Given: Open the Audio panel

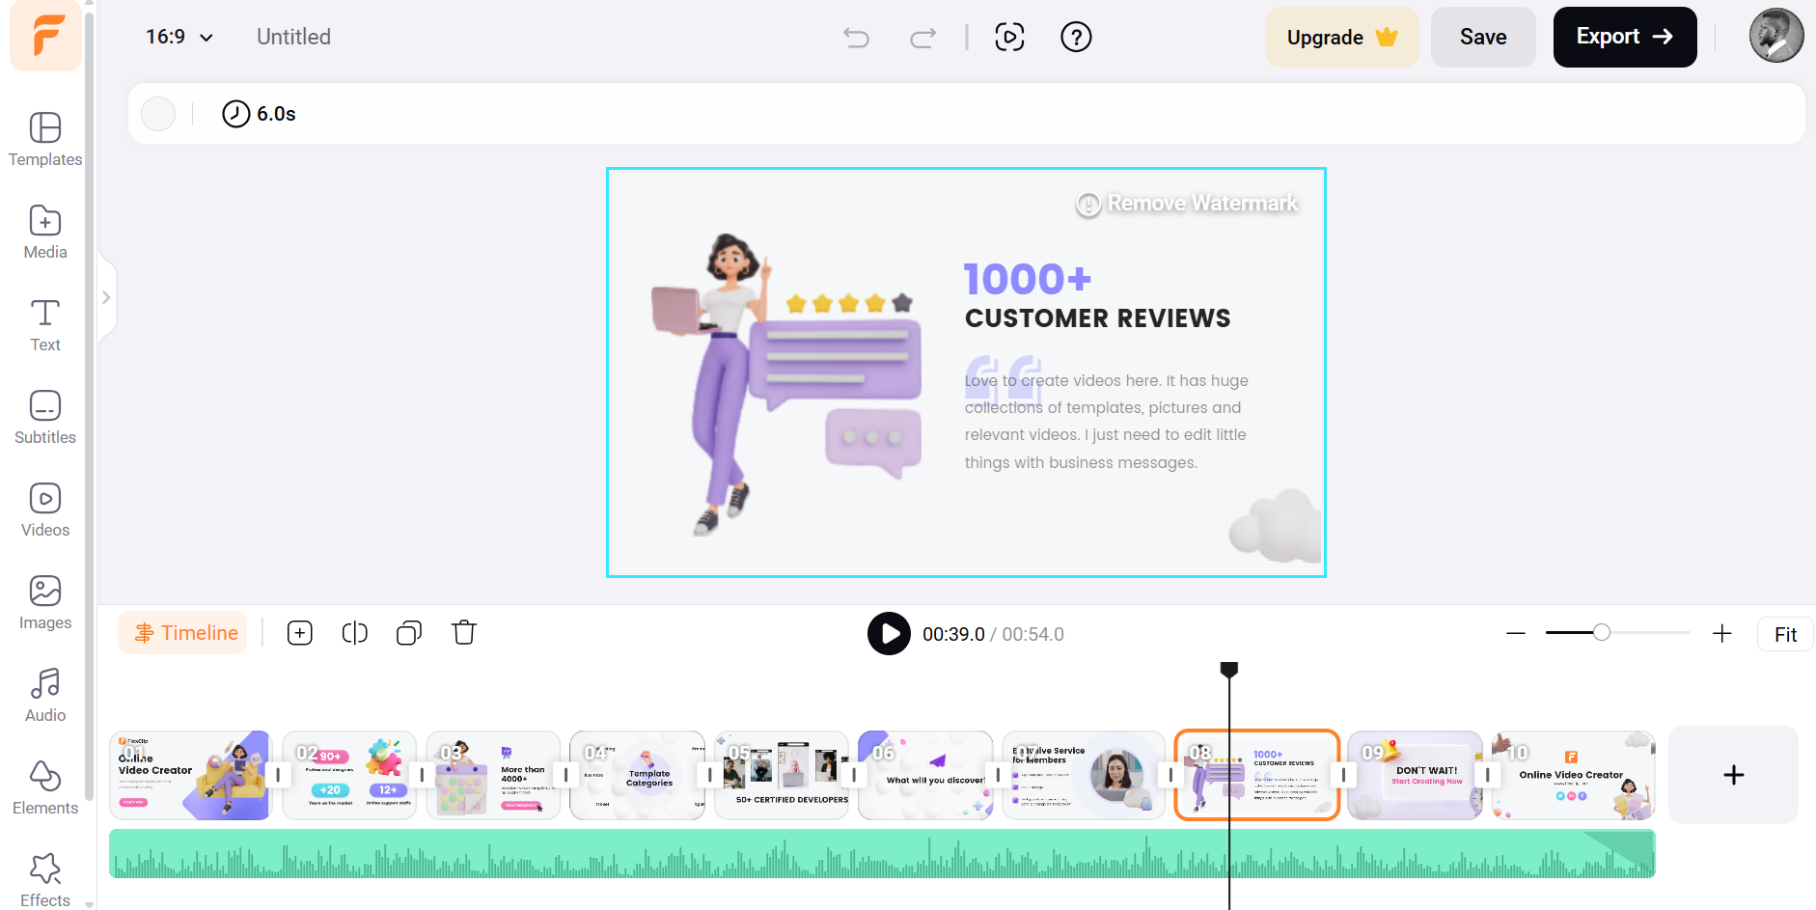Looking at the screenshot, I should [44, 693].
